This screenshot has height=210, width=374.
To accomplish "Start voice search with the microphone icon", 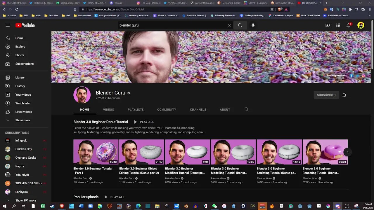I will [253, 25].
